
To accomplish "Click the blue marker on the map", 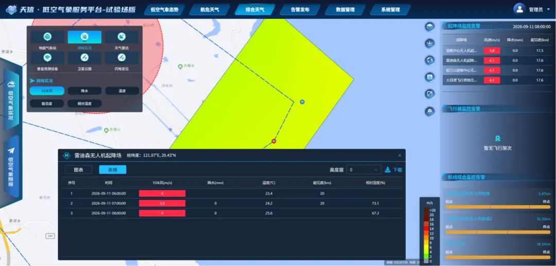I will (302, 102).
